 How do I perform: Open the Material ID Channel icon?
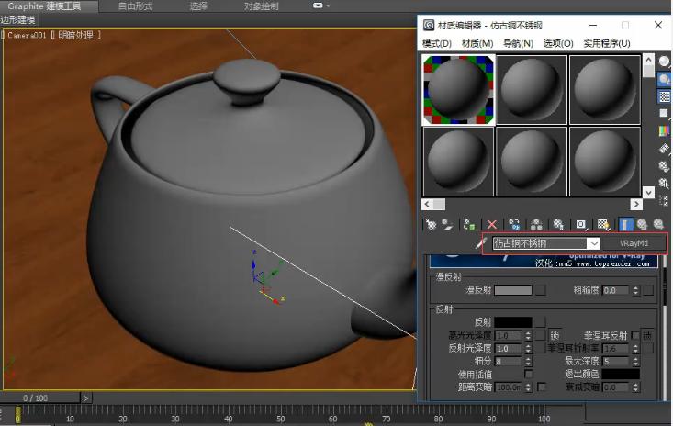(x=580, y=224)
